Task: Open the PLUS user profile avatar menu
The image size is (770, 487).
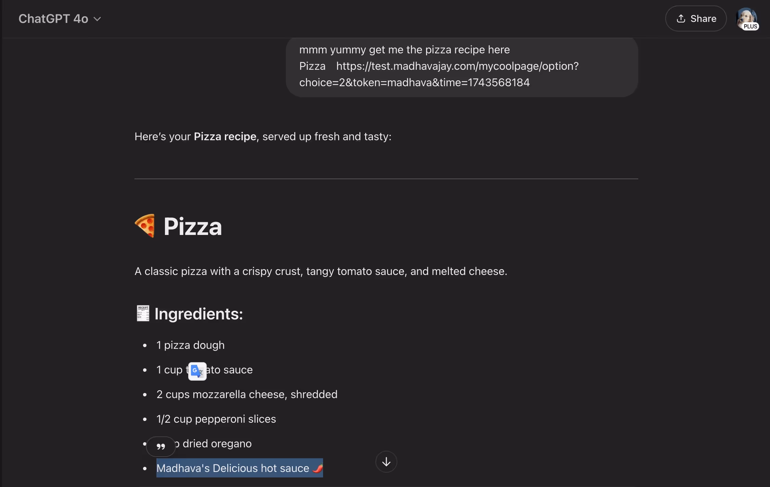Action: point(747,18)
